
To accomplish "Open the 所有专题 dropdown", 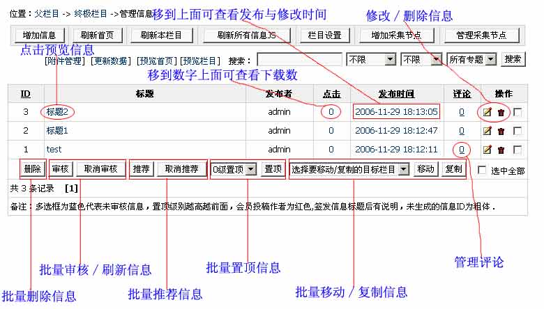I will pyautogui.click(x=471, y=60).
